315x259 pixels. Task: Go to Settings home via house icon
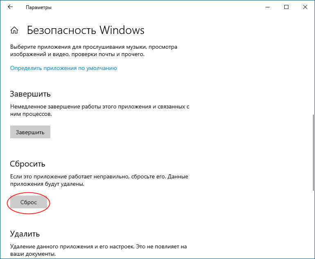[14, 31]
